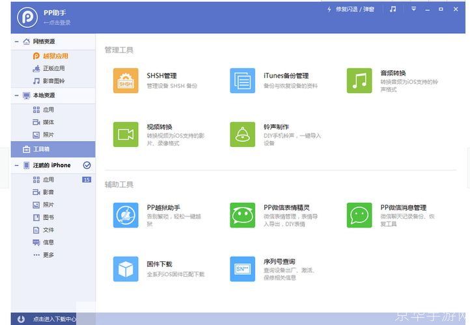Open 信息 under the iPhone device
The width and height of the screenshot is (470, 325).
[53, 242]
